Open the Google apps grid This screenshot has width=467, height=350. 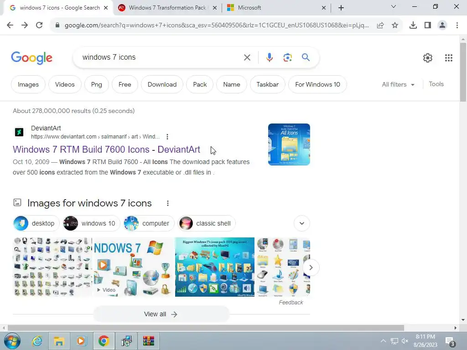point(449,58)
